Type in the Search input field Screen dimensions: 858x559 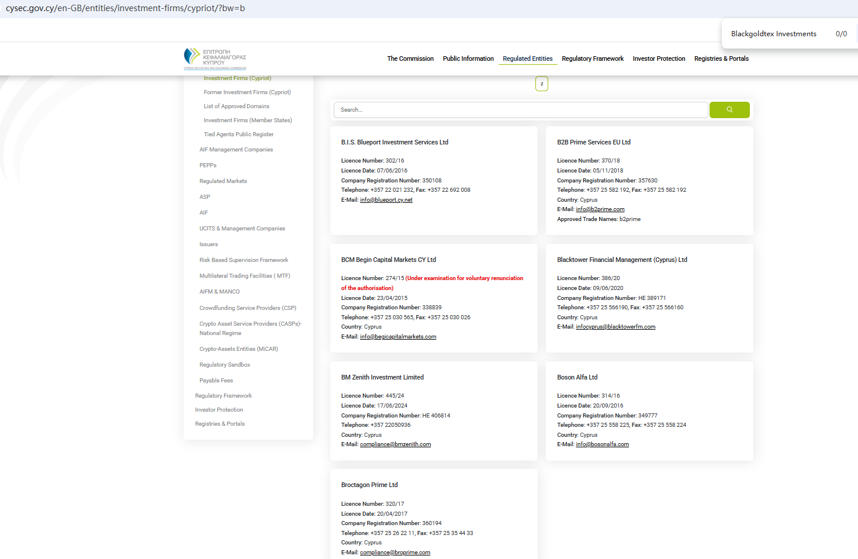point(520,110)
